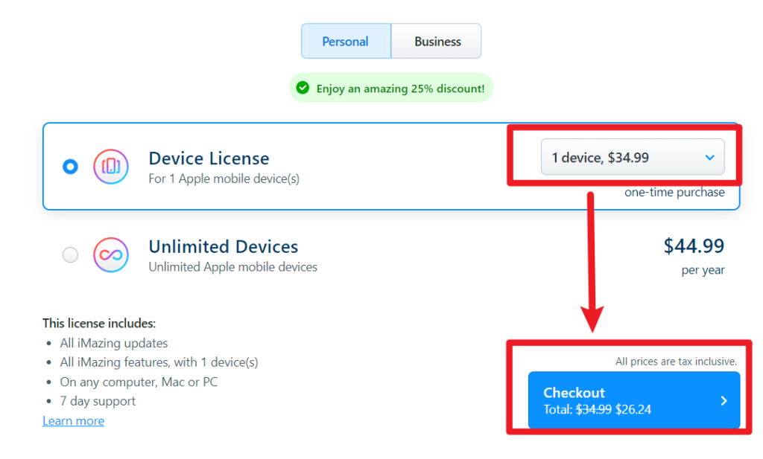Select the Unlimited Devices radio button
This screenshot has width=763, height=459.
[70, 254]
